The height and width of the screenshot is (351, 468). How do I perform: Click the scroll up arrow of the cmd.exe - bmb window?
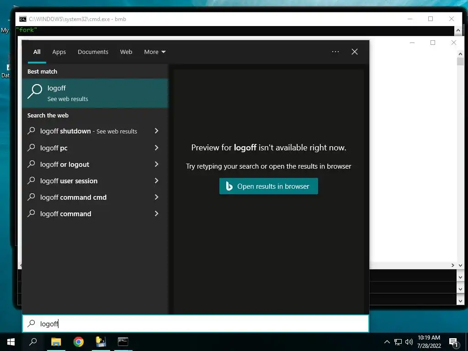point(458,31)
